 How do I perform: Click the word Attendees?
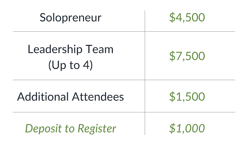pos(98,97)
